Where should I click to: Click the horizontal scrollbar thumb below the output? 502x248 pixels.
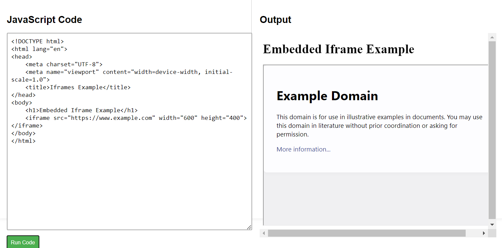[x=367, y=233]
